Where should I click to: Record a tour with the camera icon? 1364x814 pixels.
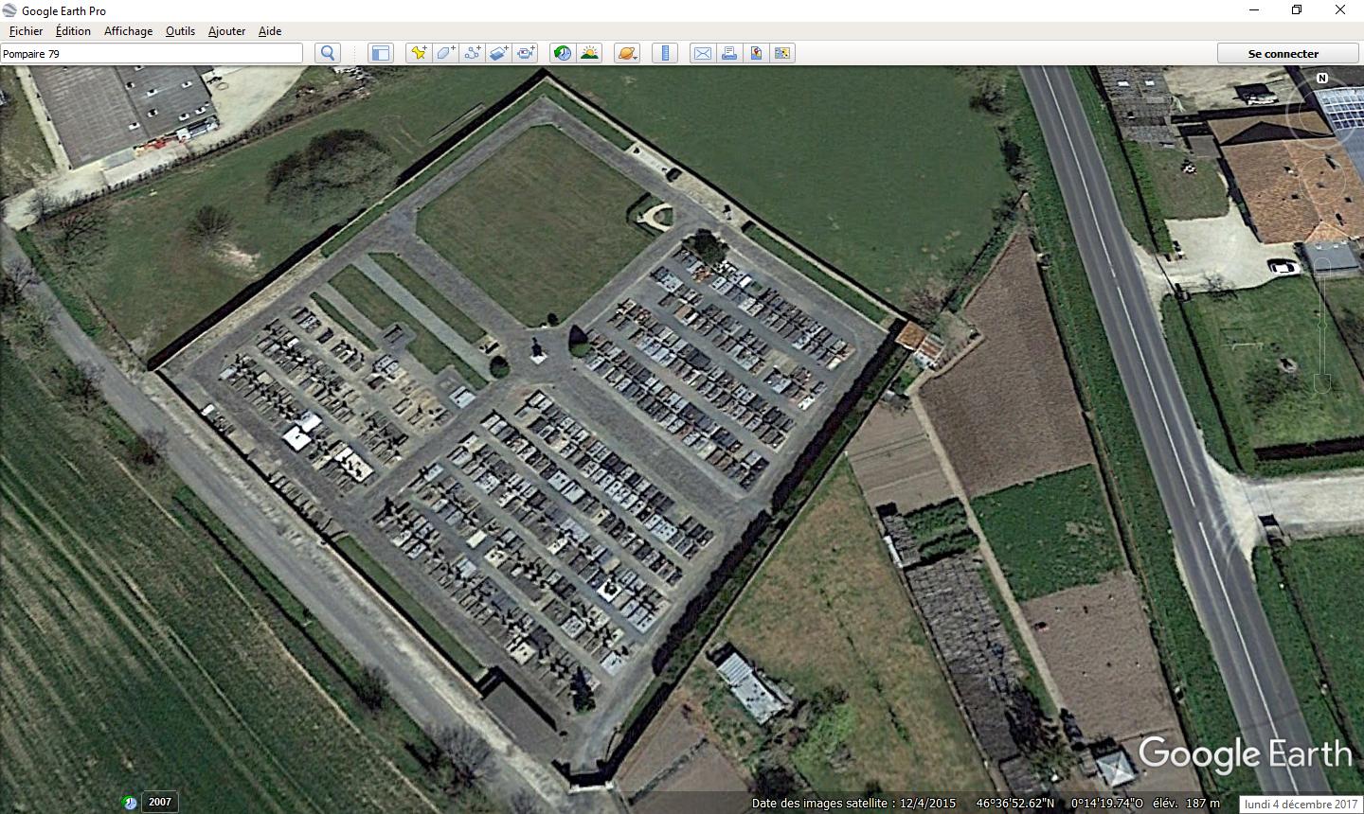point(526,53)
